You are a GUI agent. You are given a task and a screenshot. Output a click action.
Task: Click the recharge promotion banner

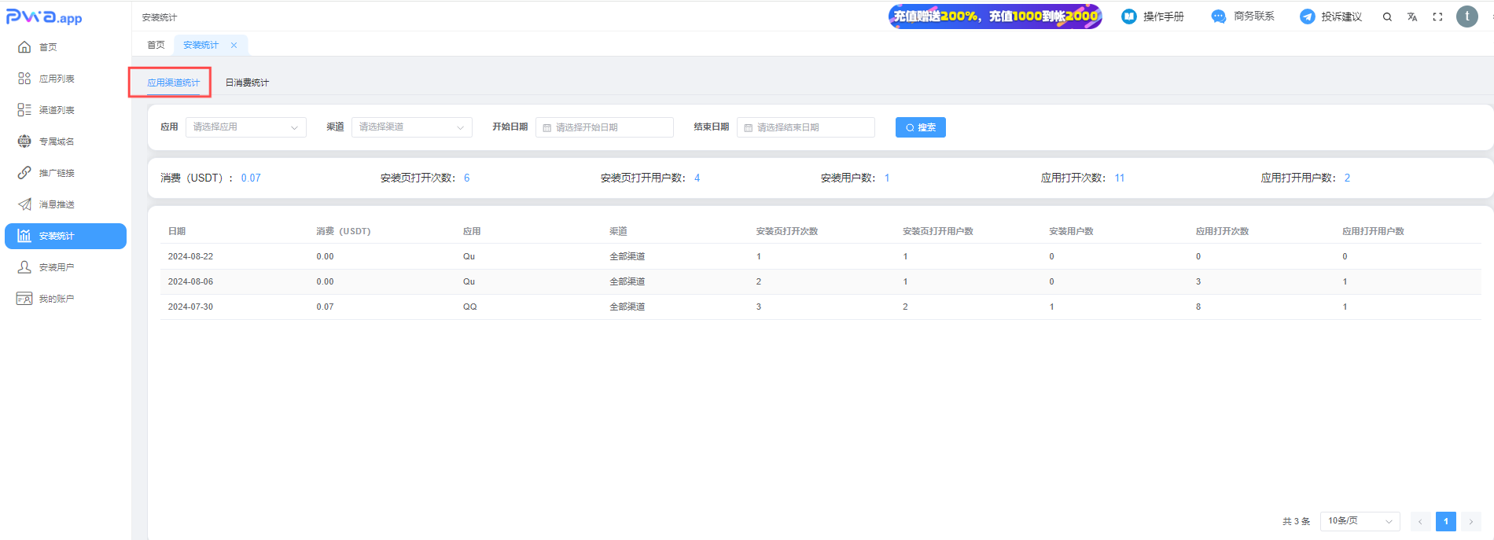tap(995, 17)
